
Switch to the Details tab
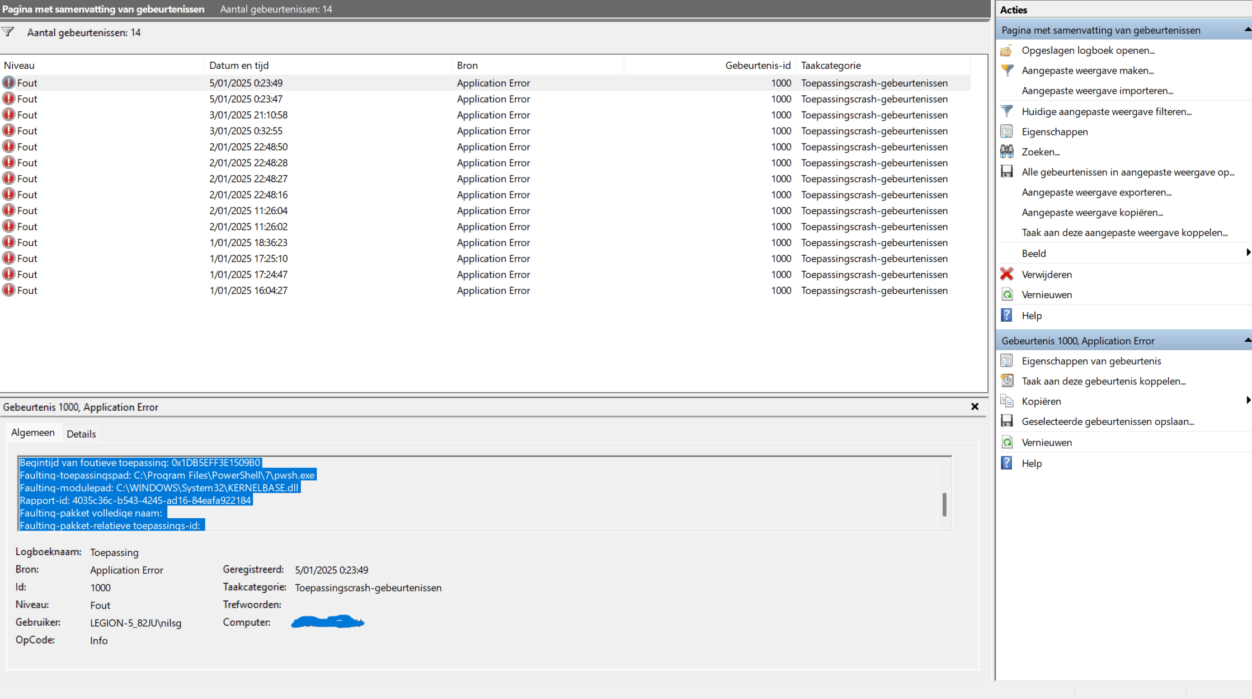pyautogui.click(x=81, y=434)
